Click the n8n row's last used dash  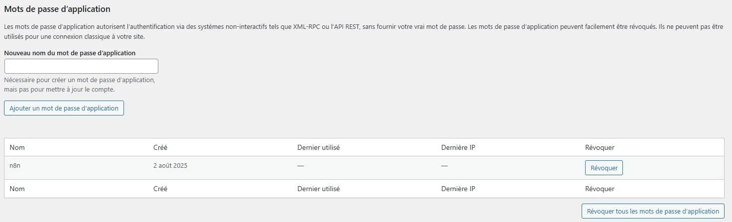click(300, 166)
